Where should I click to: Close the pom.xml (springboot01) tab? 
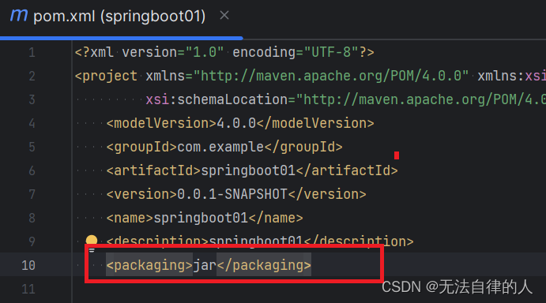[x=224, y=15]
